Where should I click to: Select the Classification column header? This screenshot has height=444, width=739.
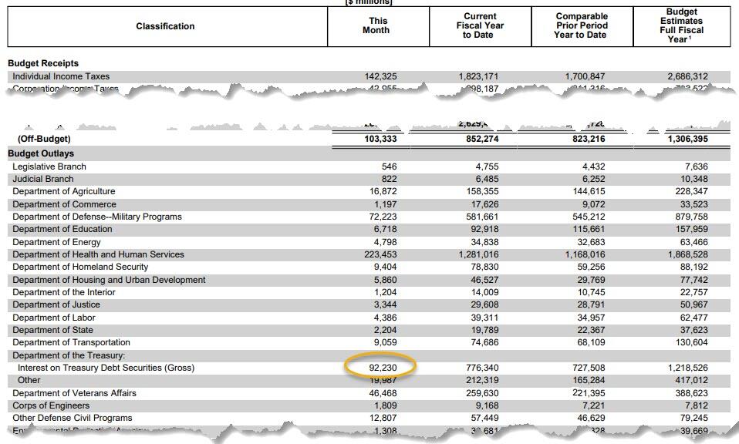tap(165, 26)
